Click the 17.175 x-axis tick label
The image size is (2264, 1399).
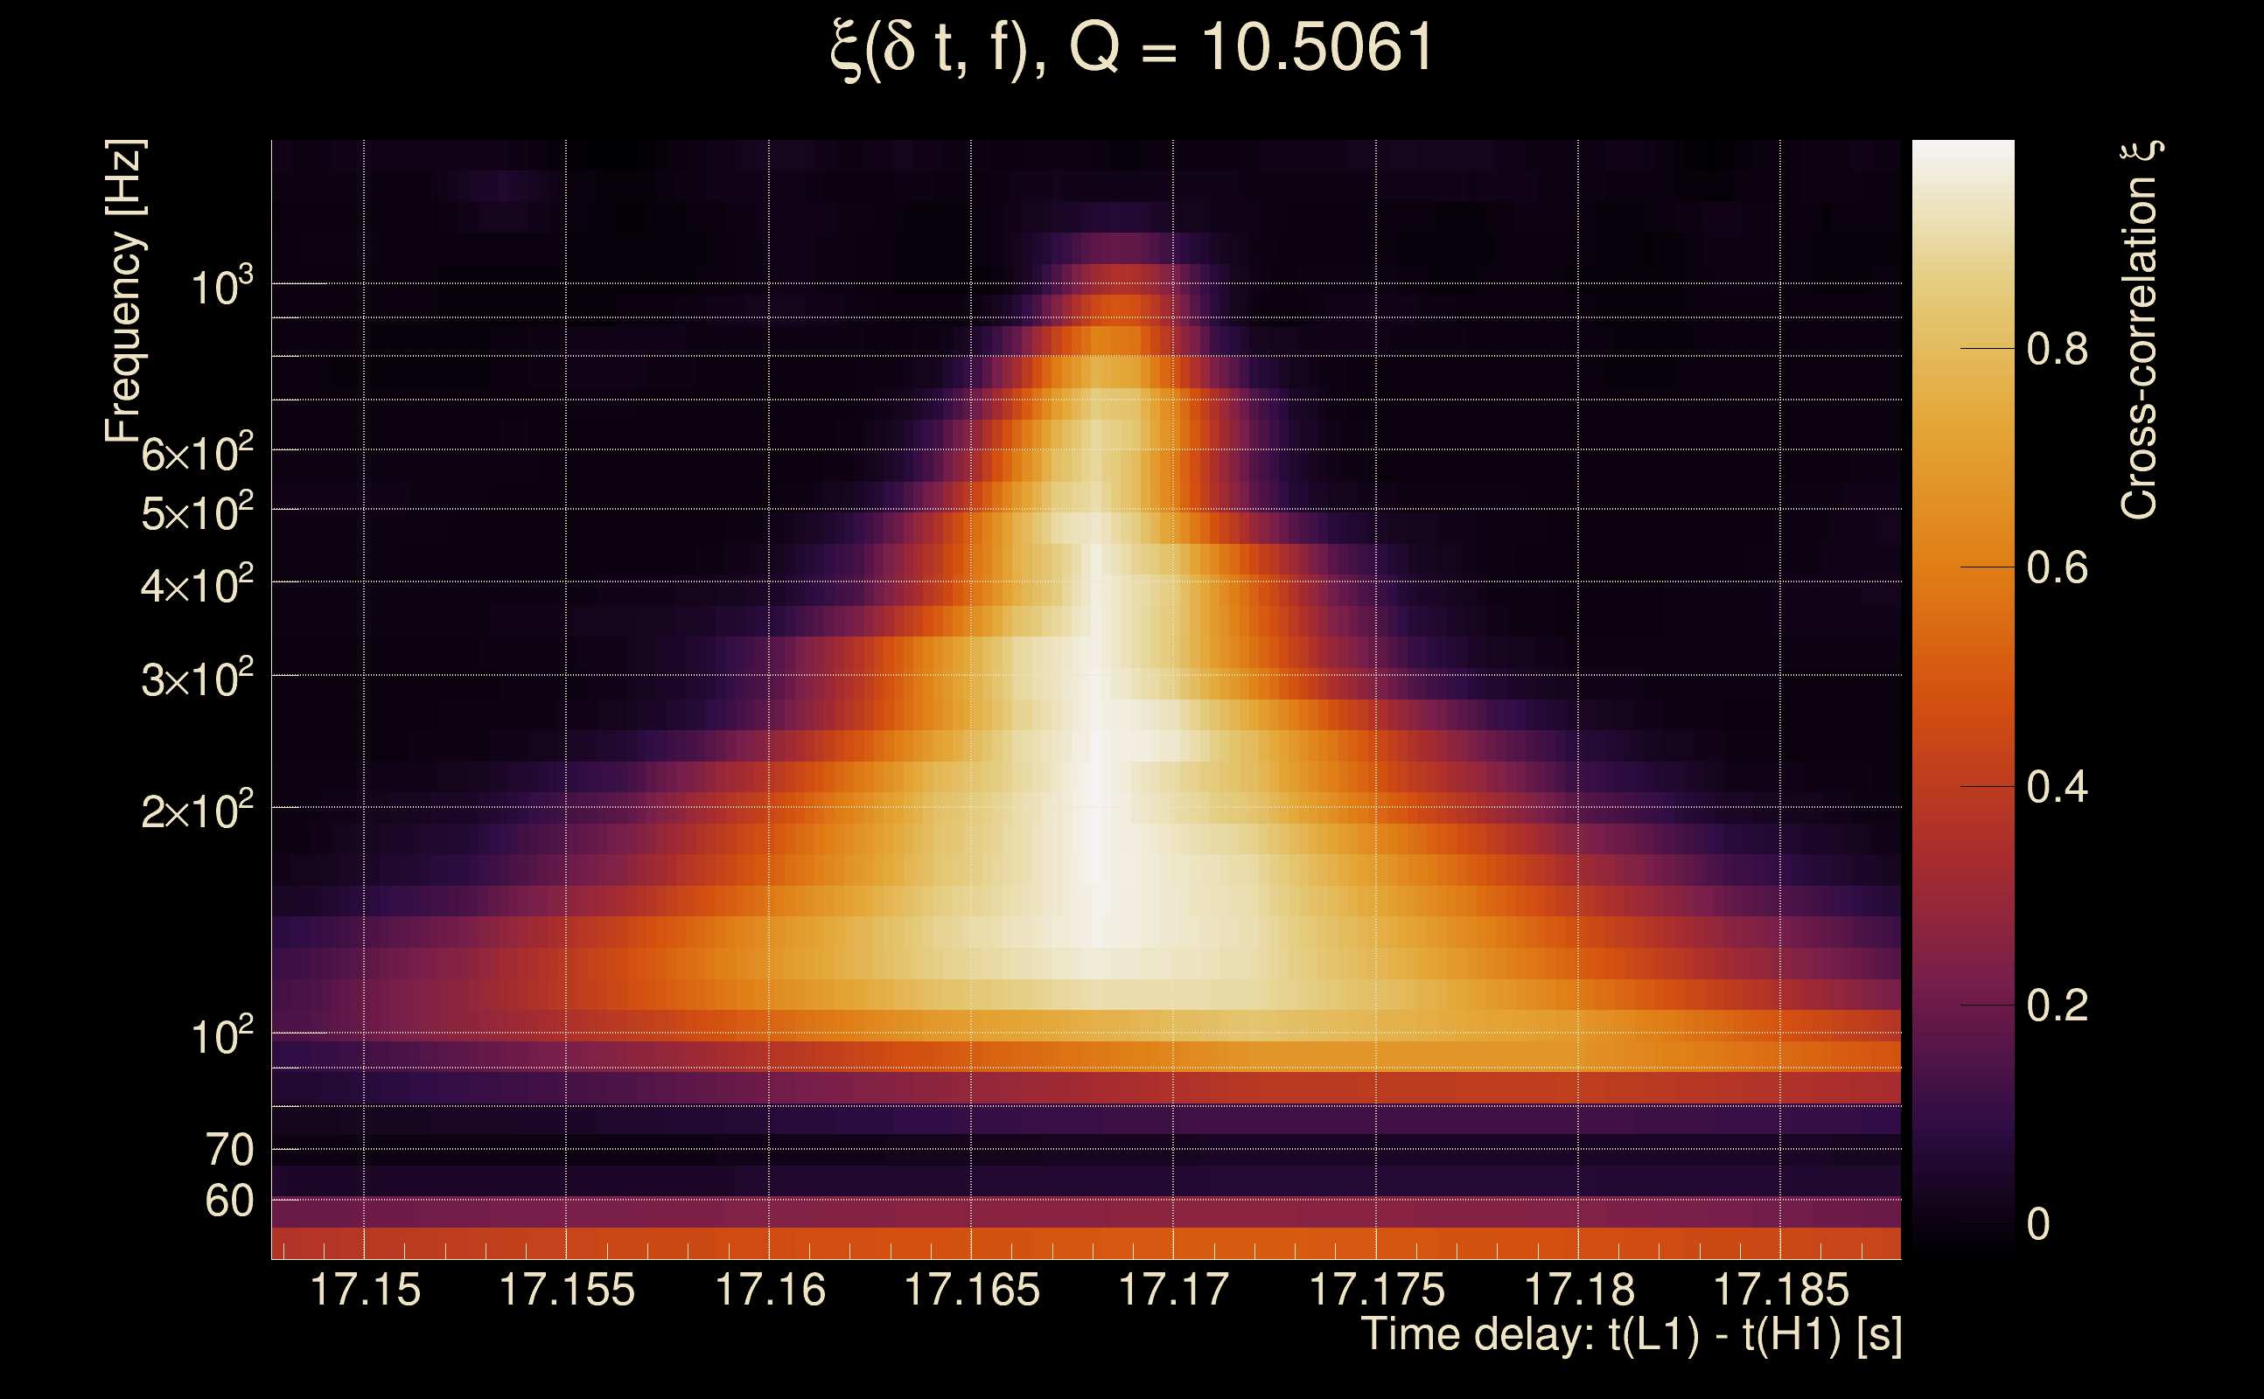click(x=1375, y=1290)
